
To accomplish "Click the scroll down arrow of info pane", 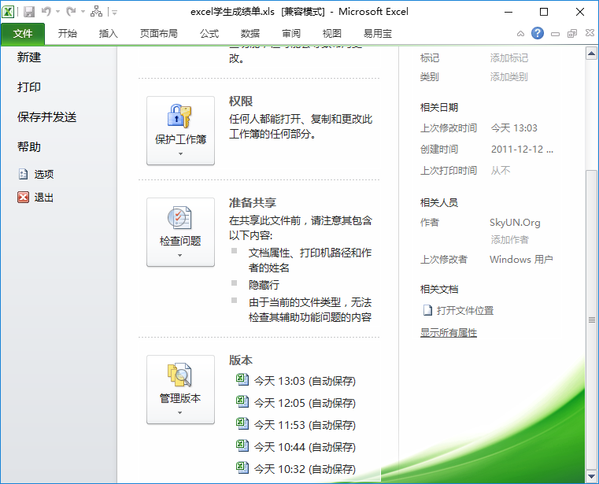I will click(591, 476).
